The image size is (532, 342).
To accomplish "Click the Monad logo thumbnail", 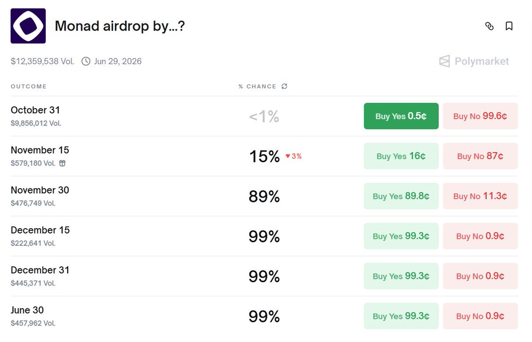I will 28,26.
